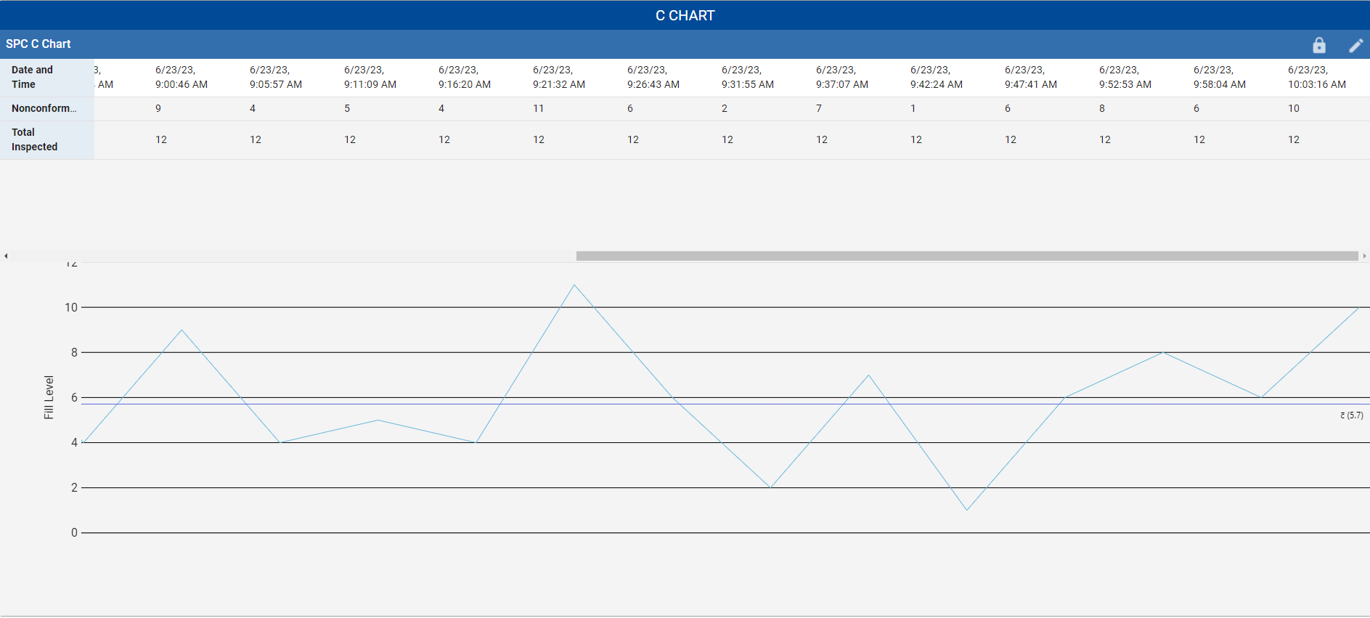Screen dimensions: 1370x618
Task: Click the left scroll arrow of table scrollbar
Action: point(6,256)
